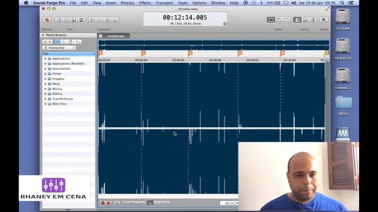Click timeline marker 4
Viewport: 378px width, 212px height.
coord(240,53)
